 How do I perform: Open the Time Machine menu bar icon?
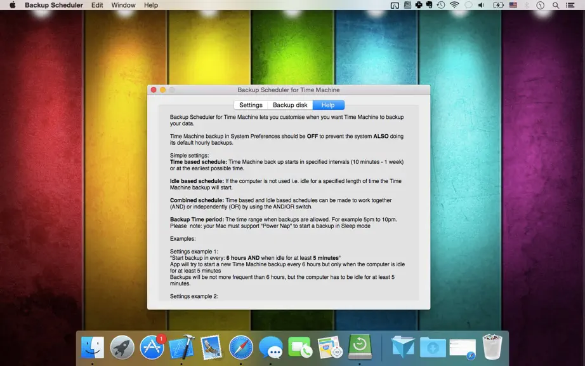pyautogui.click(x=441, y=5)
